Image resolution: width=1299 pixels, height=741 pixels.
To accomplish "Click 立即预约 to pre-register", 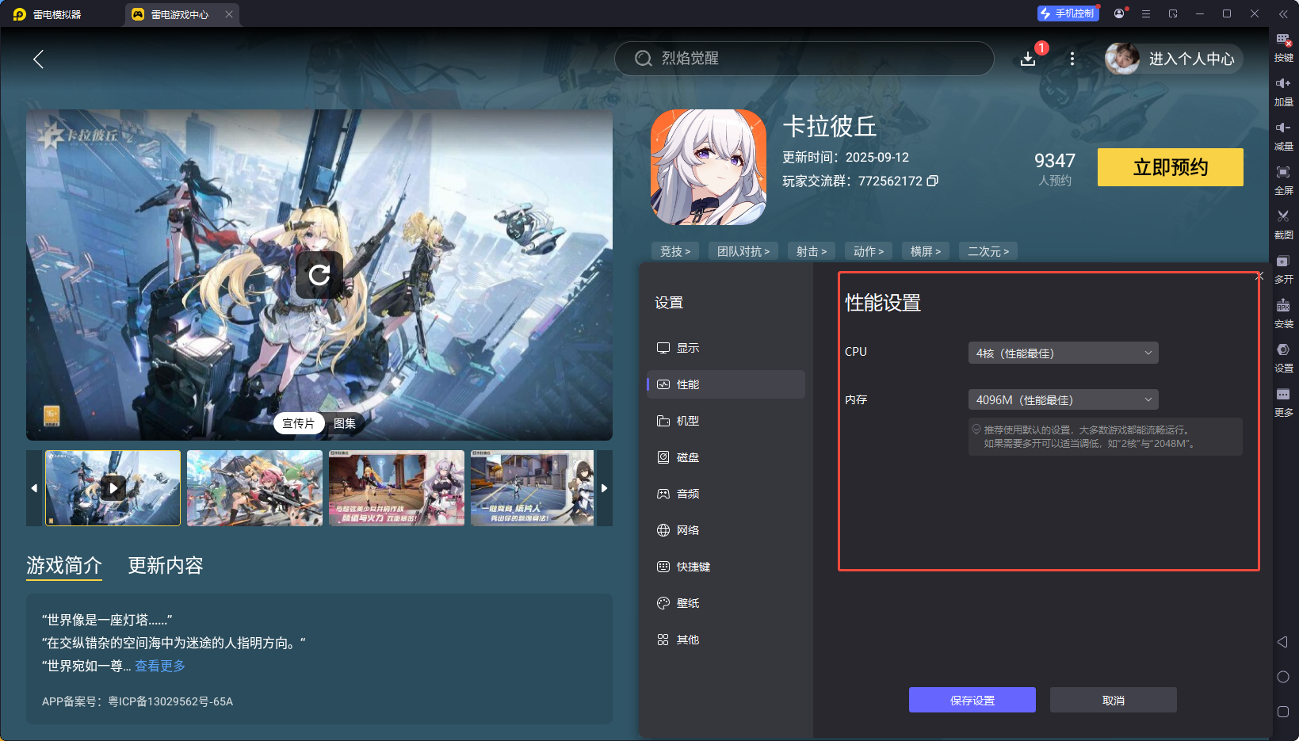I will (1169, 167).
